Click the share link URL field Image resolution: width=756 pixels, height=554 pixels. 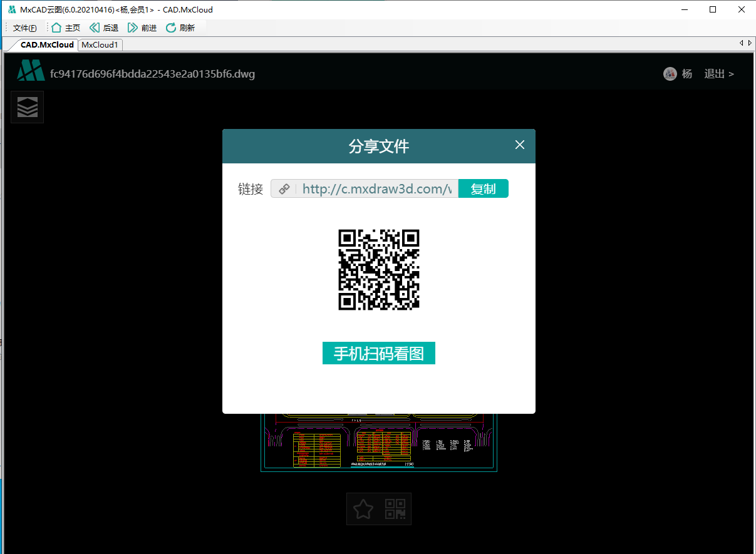click(377, 189)
